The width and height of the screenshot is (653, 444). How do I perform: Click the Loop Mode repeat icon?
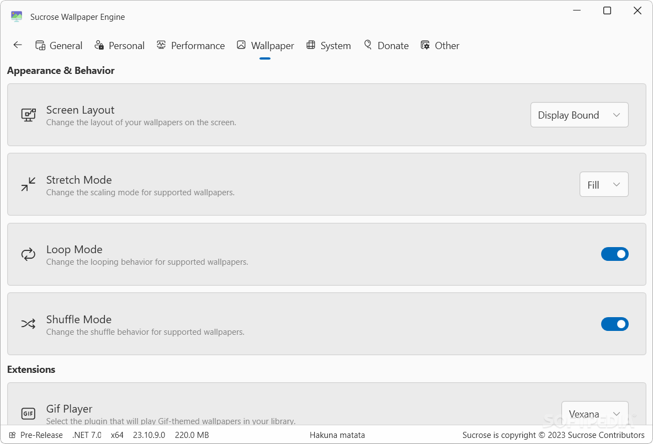[x=28, y=254]
